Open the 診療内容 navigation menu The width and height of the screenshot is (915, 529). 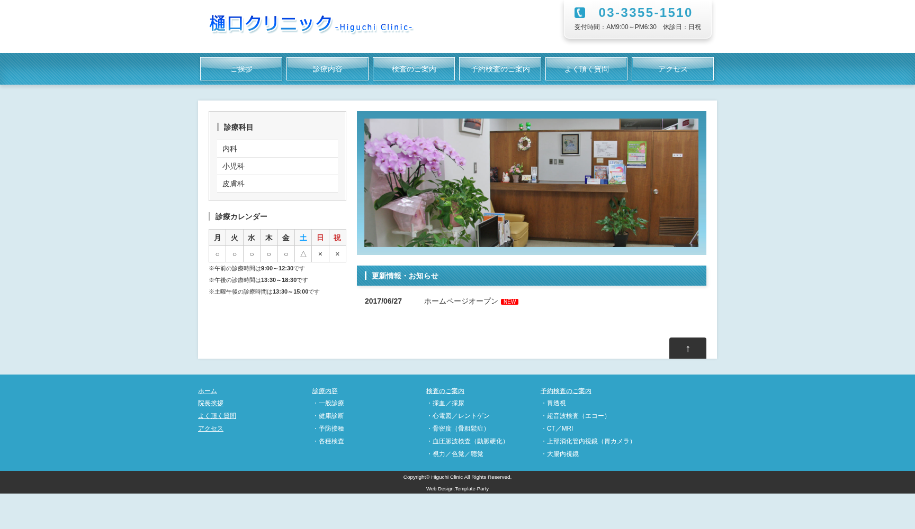pyautogui.click(x=327, y=68)
